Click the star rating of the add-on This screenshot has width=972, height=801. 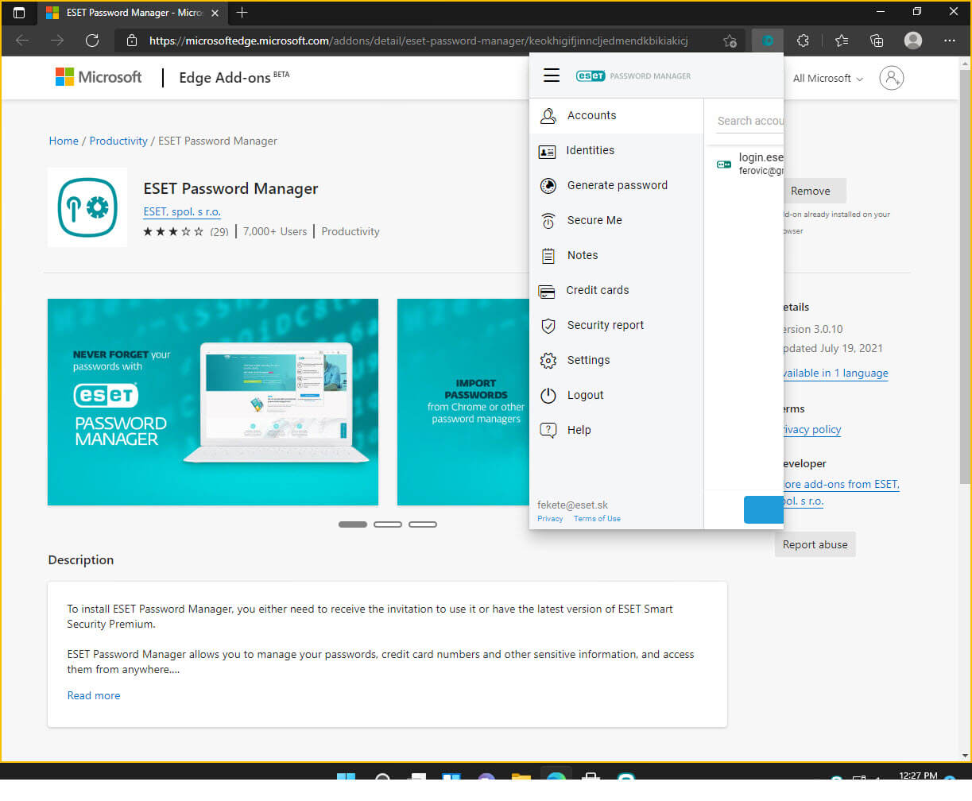pos(173,232)
